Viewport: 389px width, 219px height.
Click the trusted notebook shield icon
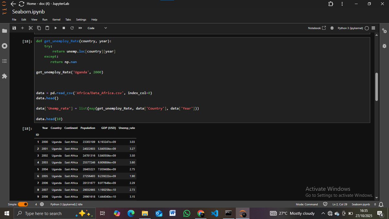coord(325,204)
